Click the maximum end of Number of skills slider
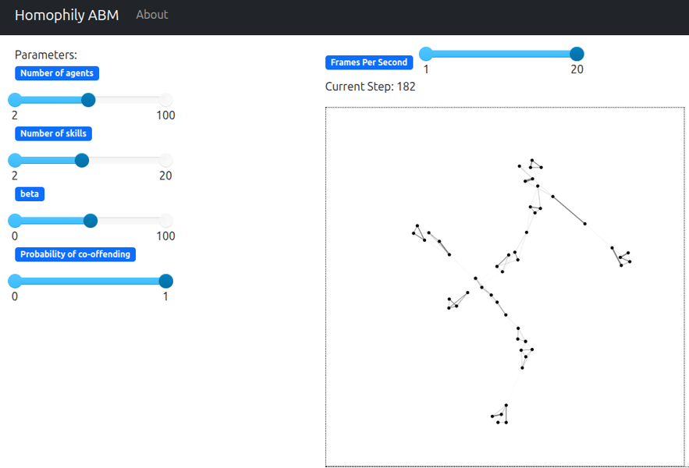Viewport: 689px width, 468px height. pyautogui.click(x=165, y=160)
